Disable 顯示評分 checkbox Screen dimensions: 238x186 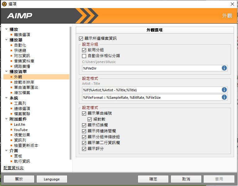[x=84, y=149]
